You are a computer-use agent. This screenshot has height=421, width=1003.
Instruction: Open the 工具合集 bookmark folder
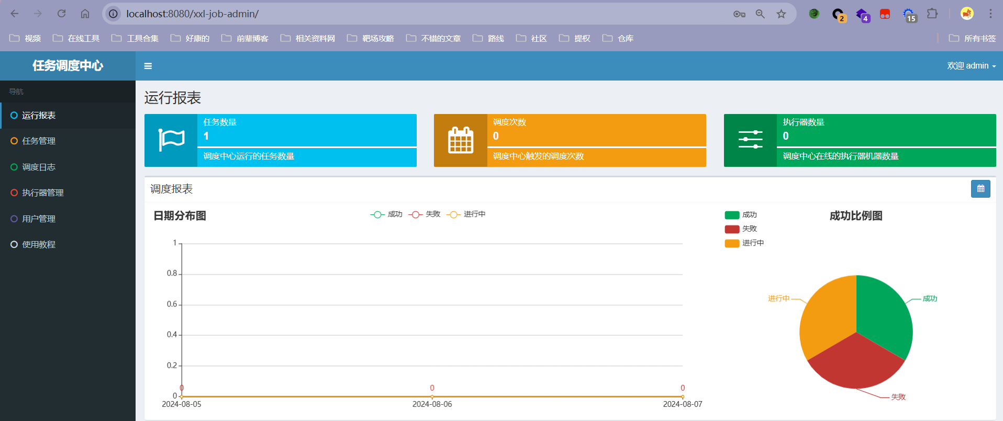tap(135, 38)
